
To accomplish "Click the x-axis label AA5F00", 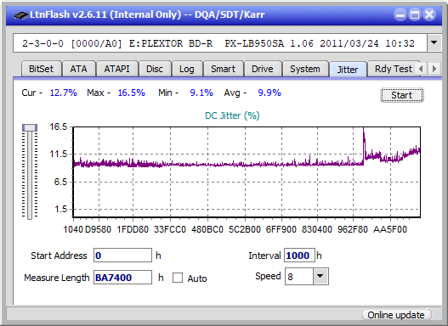I will click(x=389, y=229).
